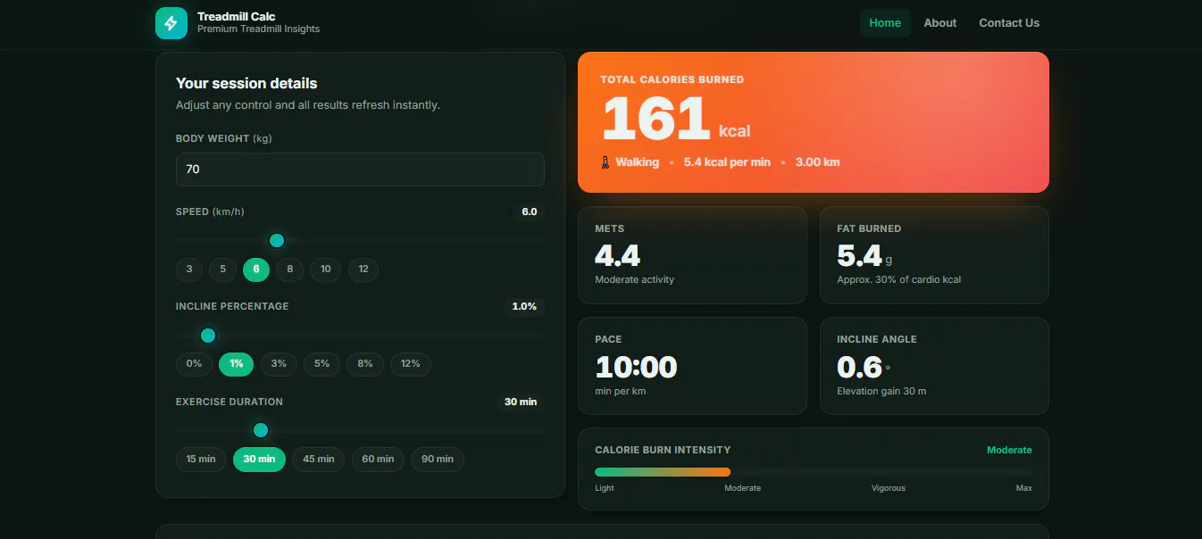The width and height of the screenshot is (1202, 539).
Task: Pick the 12% incline preset
Action: coord(411,364)
